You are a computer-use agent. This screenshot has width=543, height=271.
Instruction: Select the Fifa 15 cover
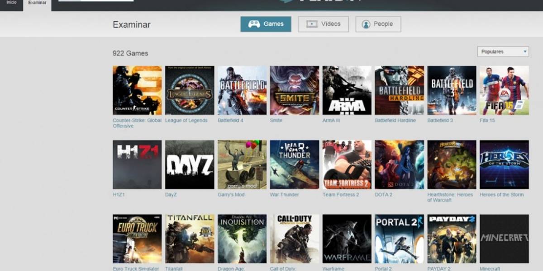pyautogui.click(x=504, y=90)
